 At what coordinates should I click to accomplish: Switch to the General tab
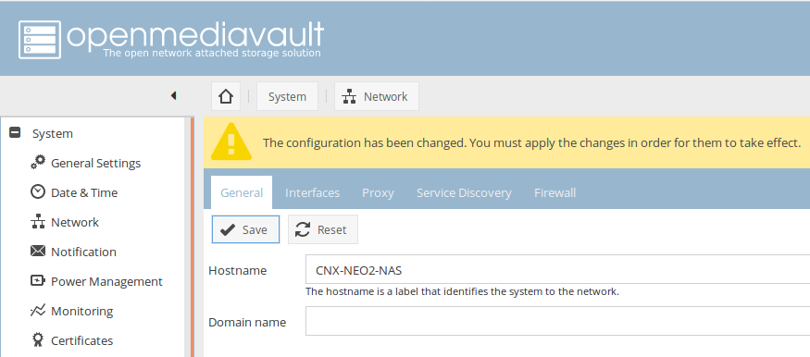tap(242, 192)
